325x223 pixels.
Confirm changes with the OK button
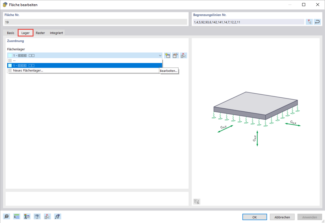click(x=255, y=217)
